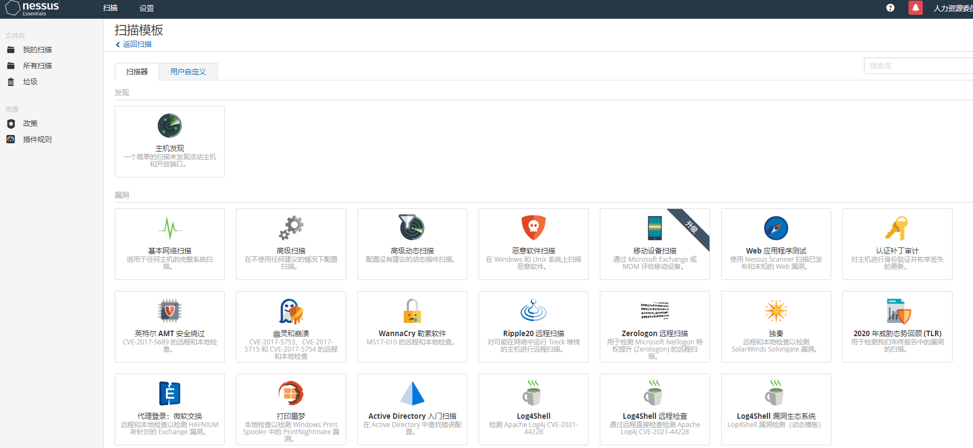Open the 高级动态扫描 funnel radar icon

pos(412,228)
